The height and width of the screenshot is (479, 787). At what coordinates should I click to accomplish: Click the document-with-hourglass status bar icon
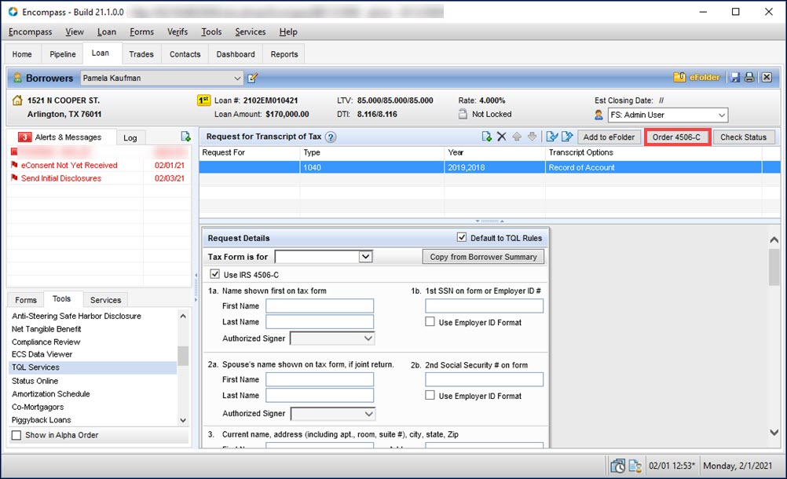pyautogui.click(x=635, y=466)
